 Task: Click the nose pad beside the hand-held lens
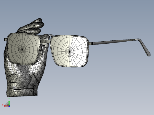point(43,50)
